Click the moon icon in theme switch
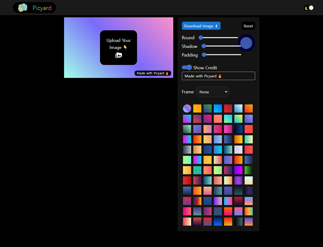Image resolution: width=323 pixels, height=247 pixels. pos(307,8)
